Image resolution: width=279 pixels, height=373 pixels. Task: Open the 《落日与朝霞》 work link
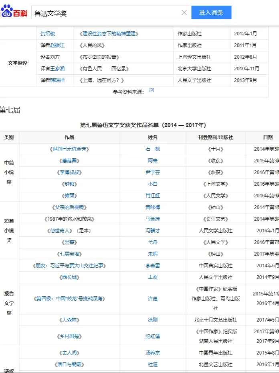coord(69,365)
